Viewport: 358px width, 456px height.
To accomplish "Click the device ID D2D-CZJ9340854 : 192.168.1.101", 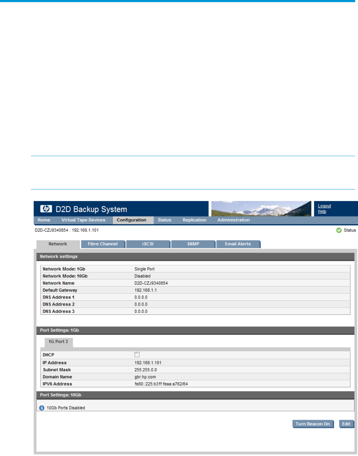I will 67,230.
